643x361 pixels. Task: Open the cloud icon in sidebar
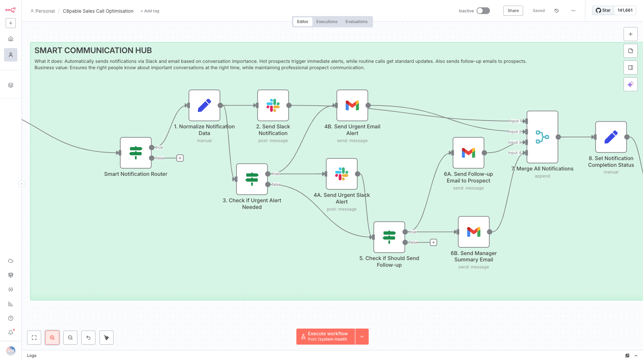point(11,261)
